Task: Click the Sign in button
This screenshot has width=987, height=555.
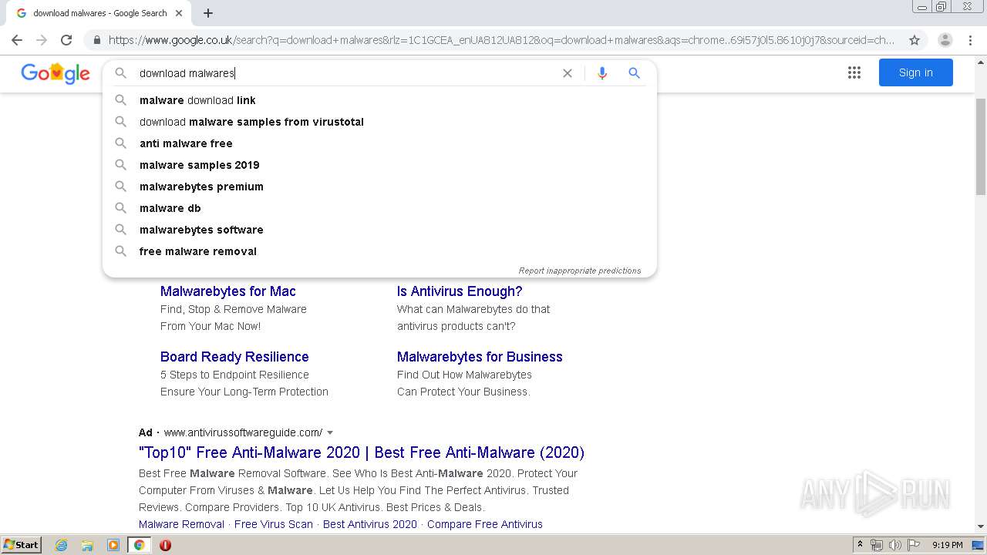Action: pyautogui.click(x=915, y=72)
